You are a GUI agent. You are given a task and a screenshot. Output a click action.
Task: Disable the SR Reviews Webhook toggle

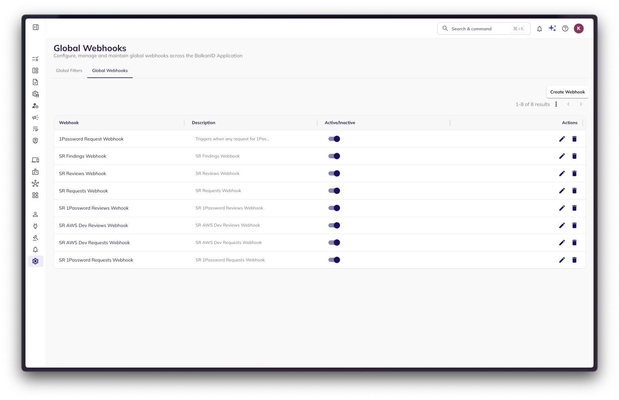point(334,173)
